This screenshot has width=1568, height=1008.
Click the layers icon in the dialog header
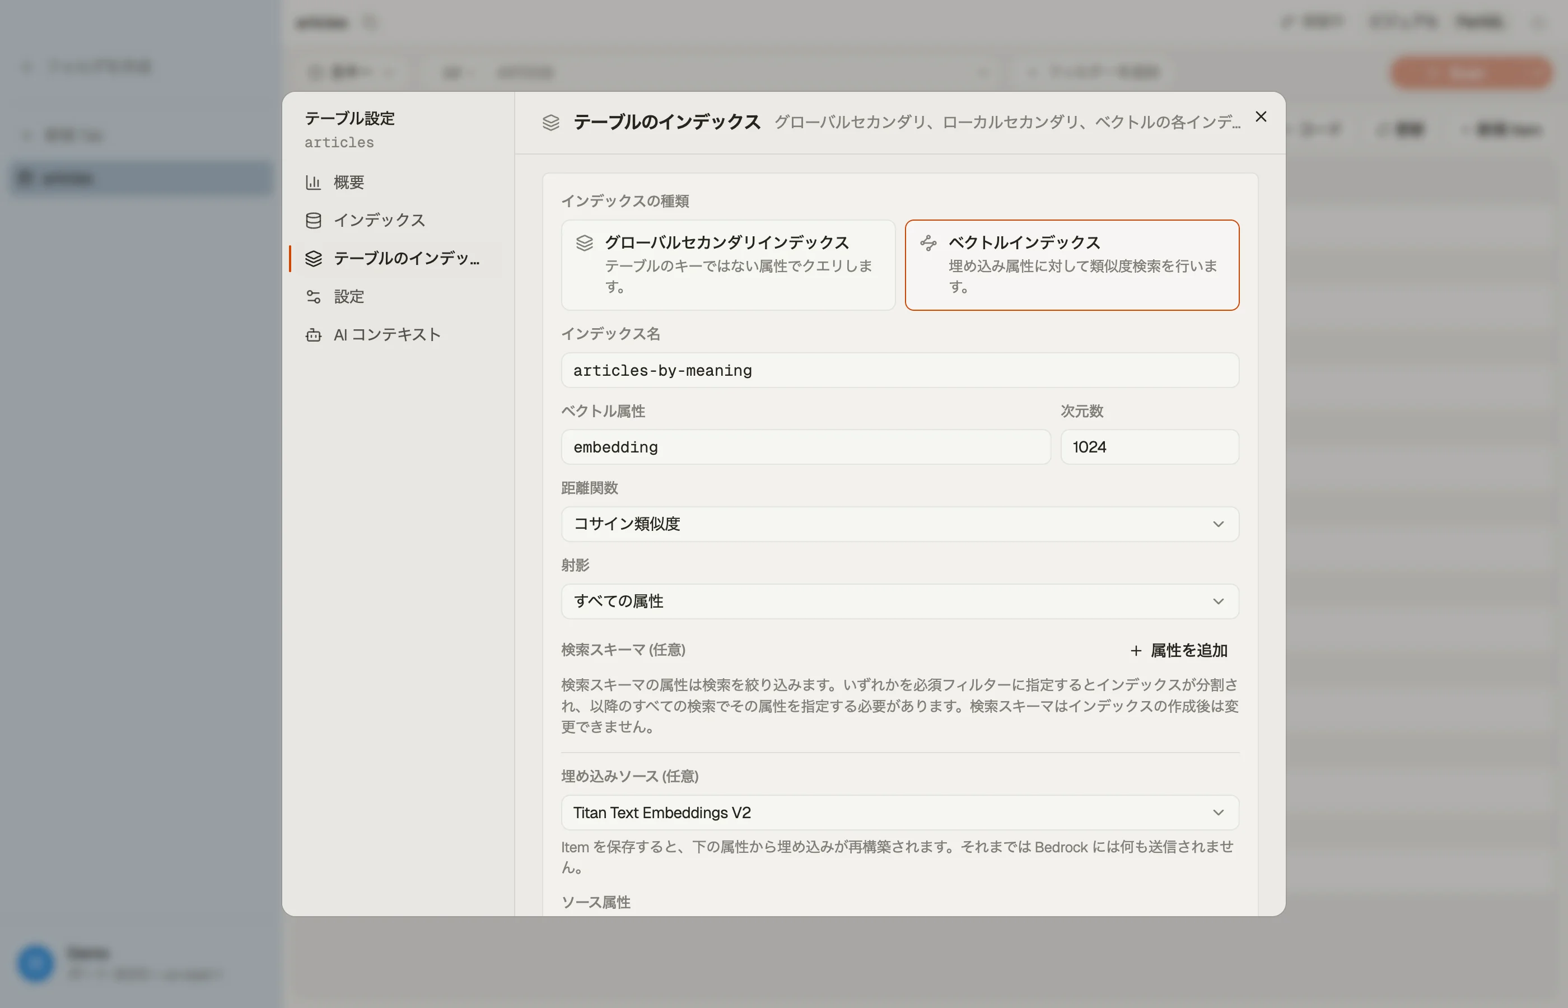(x=551, y=122)
